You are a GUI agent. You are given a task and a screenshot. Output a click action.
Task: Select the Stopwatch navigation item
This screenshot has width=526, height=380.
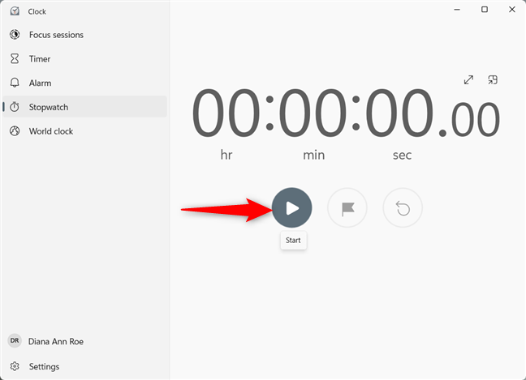[x=84, y=107]
